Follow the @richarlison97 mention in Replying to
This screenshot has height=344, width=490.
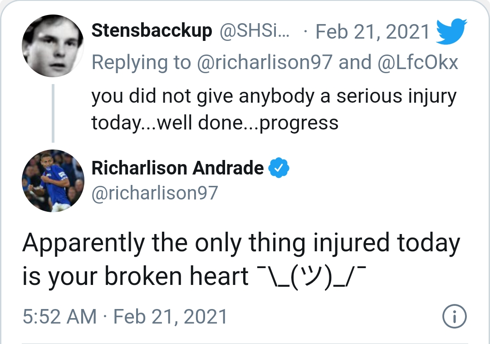tap(265, 62)
